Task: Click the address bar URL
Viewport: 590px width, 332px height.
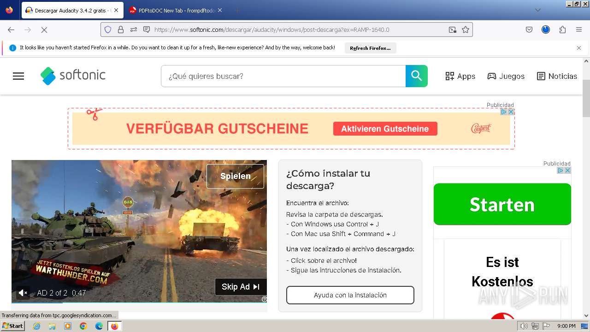Action: 272,30
